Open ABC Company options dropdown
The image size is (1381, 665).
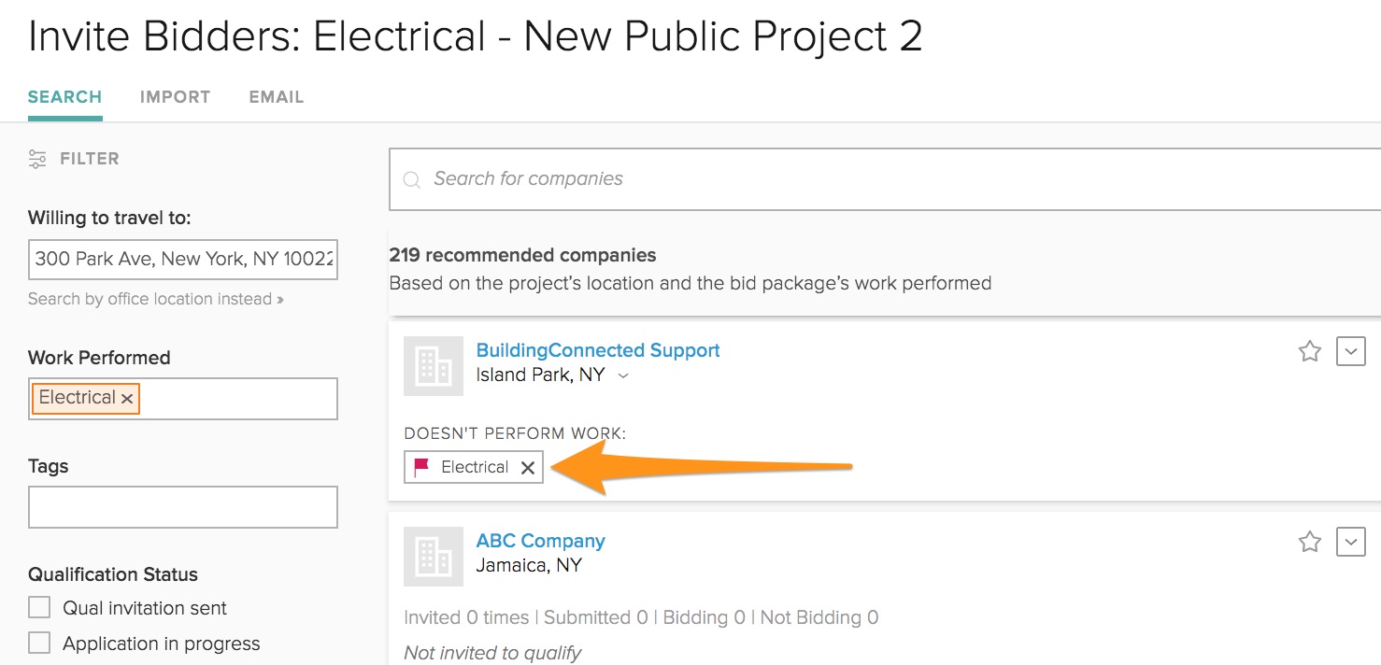[1351, 541]
